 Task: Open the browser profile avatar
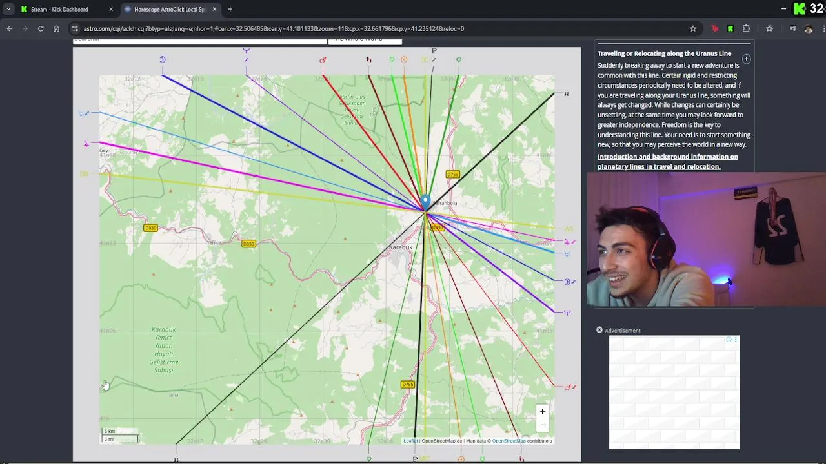(809, 28)
